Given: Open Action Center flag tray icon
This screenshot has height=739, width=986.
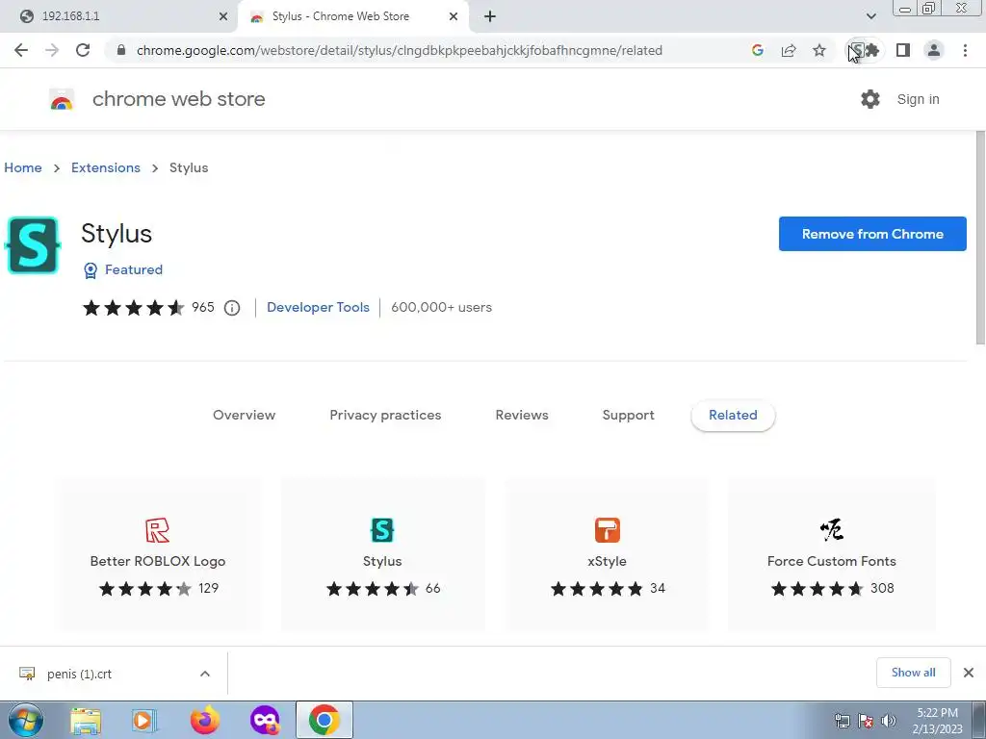Looking at the screenshot, I should [866, 721].
